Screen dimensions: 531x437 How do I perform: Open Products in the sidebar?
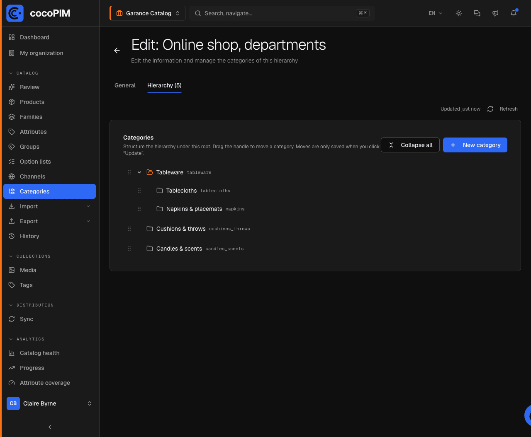[50, 102]
